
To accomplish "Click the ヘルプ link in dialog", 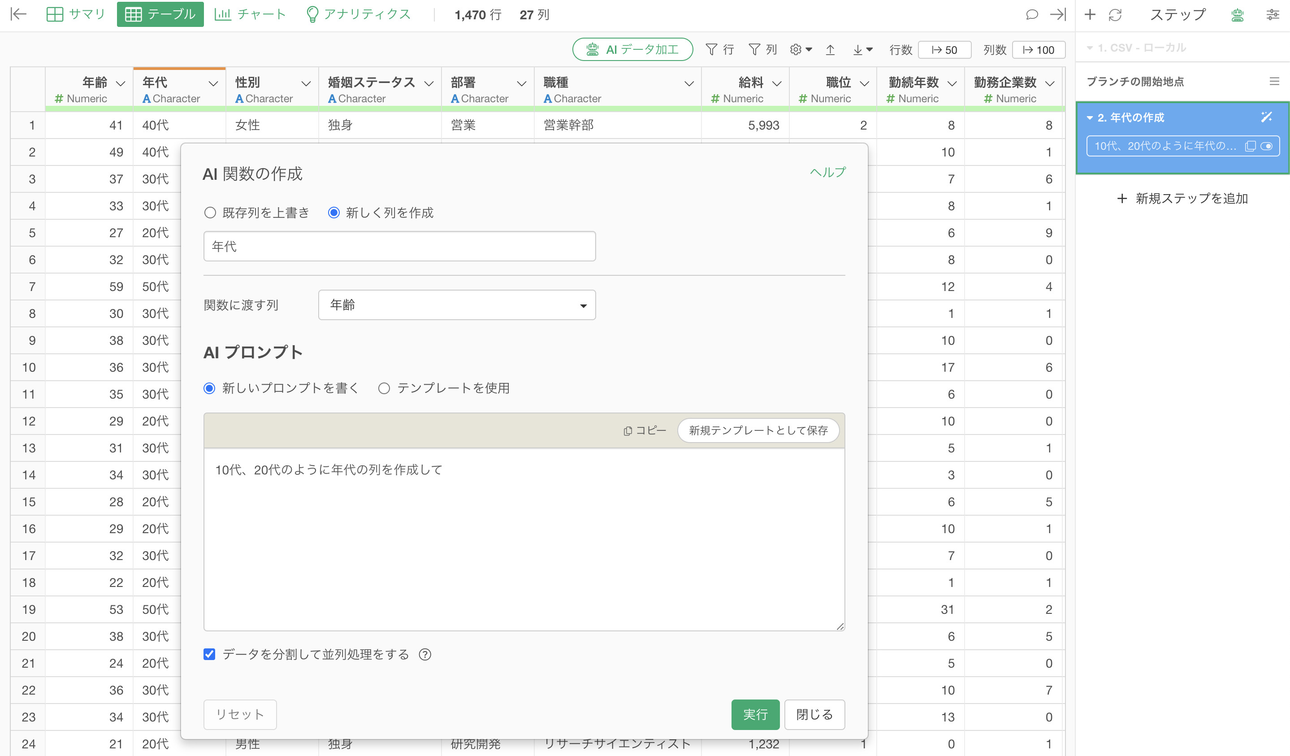I will [x=827, y=173].
